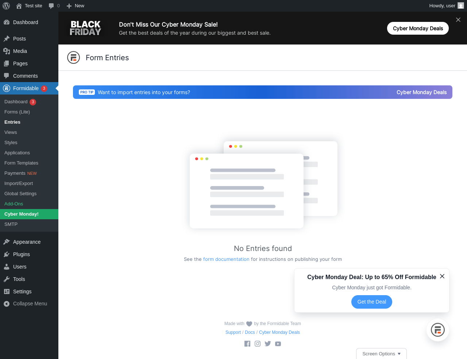Click Cyber Monday Deals in pro tip bar
This screenshot has height=359, width=467.
421,92
